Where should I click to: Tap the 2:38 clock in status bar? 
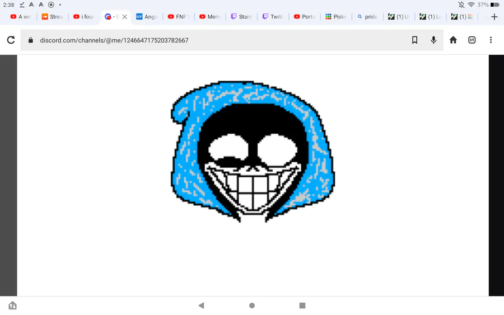click(x=8, y=5)
